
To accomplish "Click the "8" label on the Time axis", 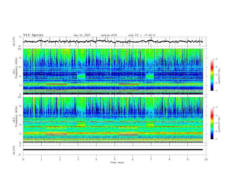I will tap(169, 159).
